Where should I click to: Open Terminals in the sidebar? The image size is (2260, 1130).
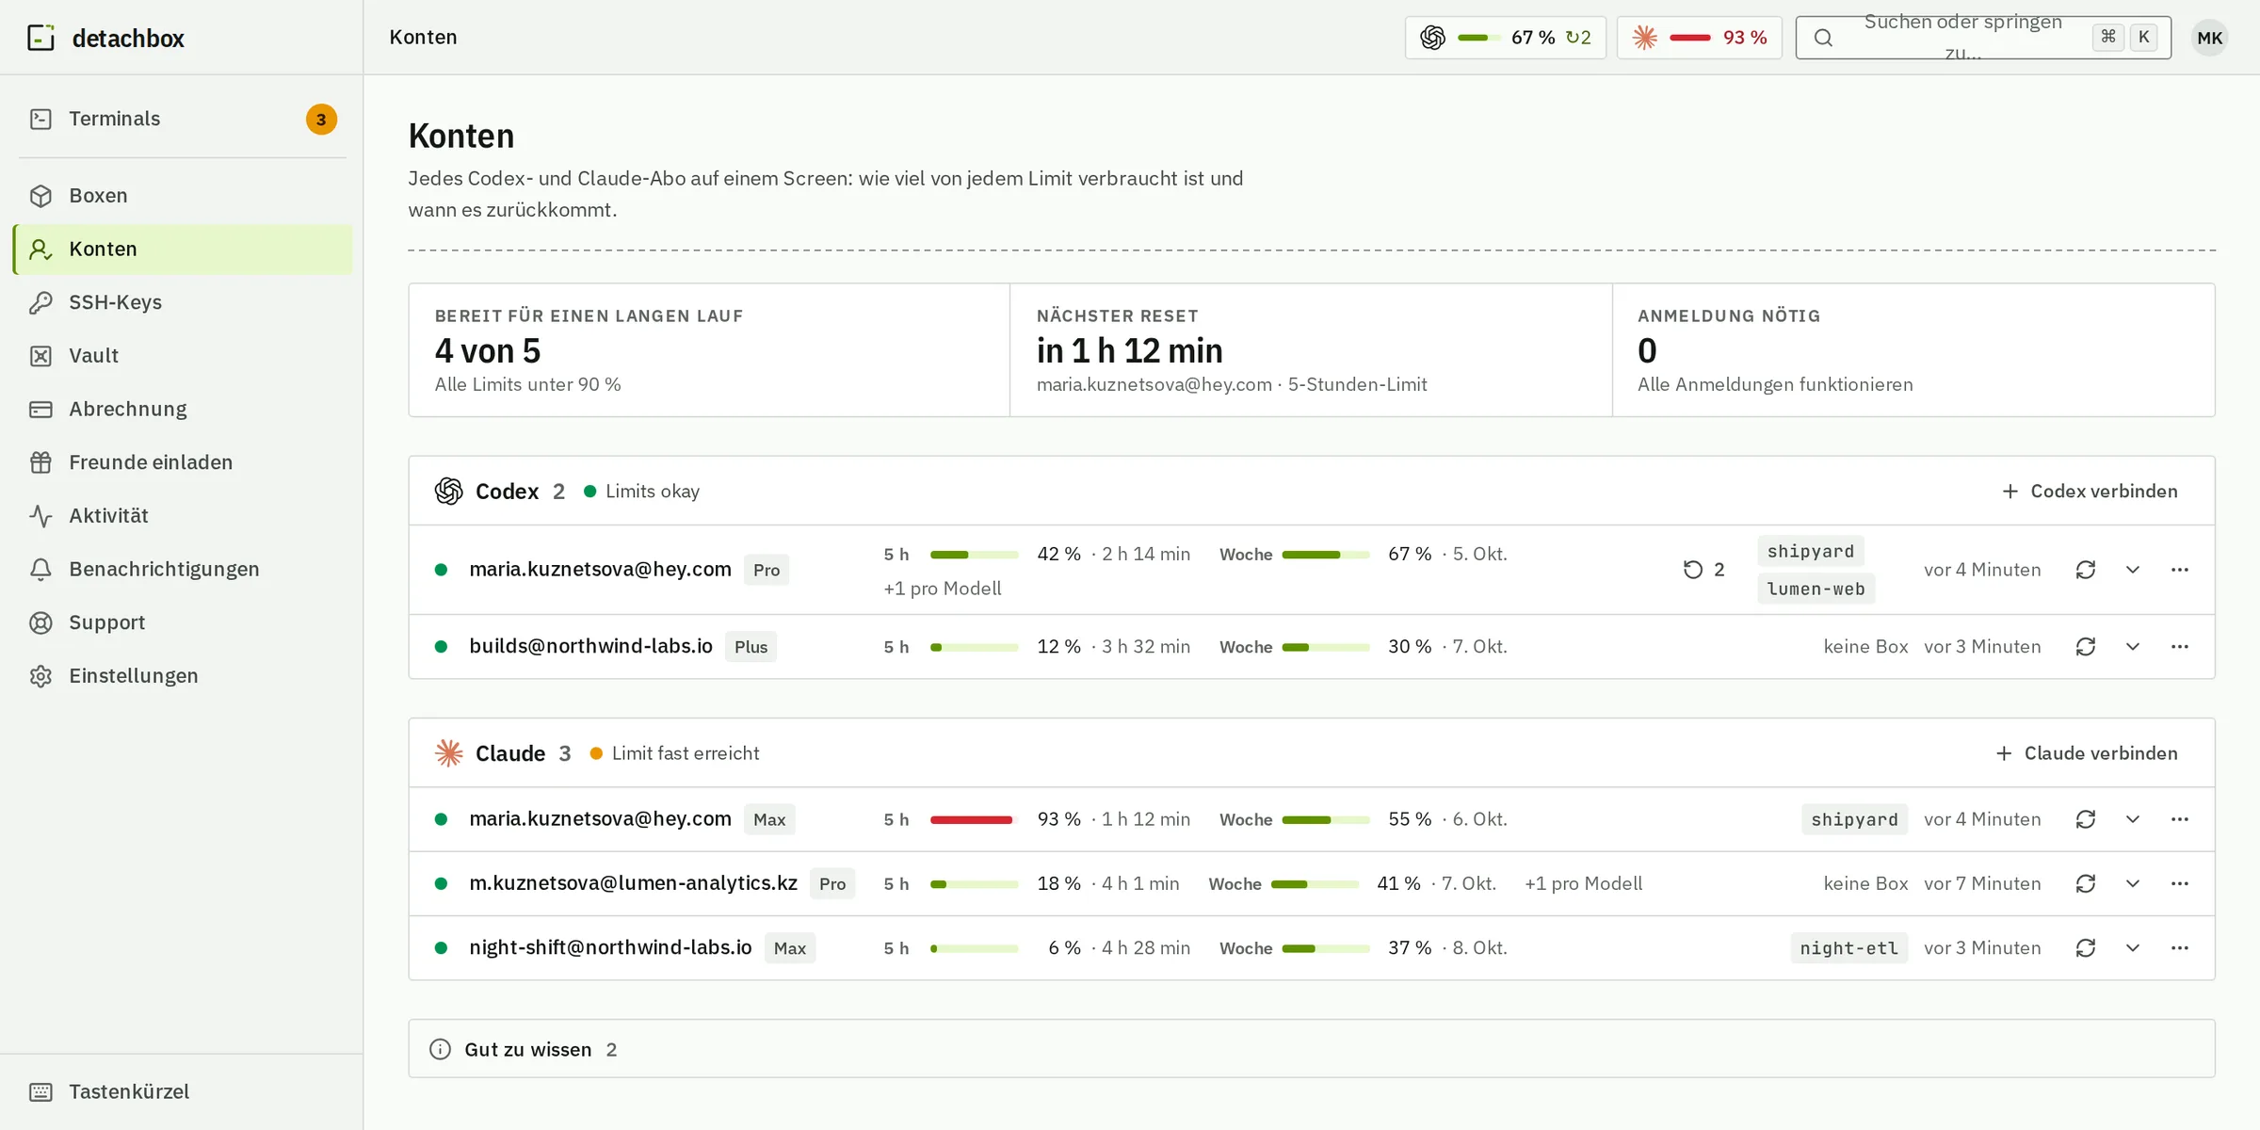[183, 119]
